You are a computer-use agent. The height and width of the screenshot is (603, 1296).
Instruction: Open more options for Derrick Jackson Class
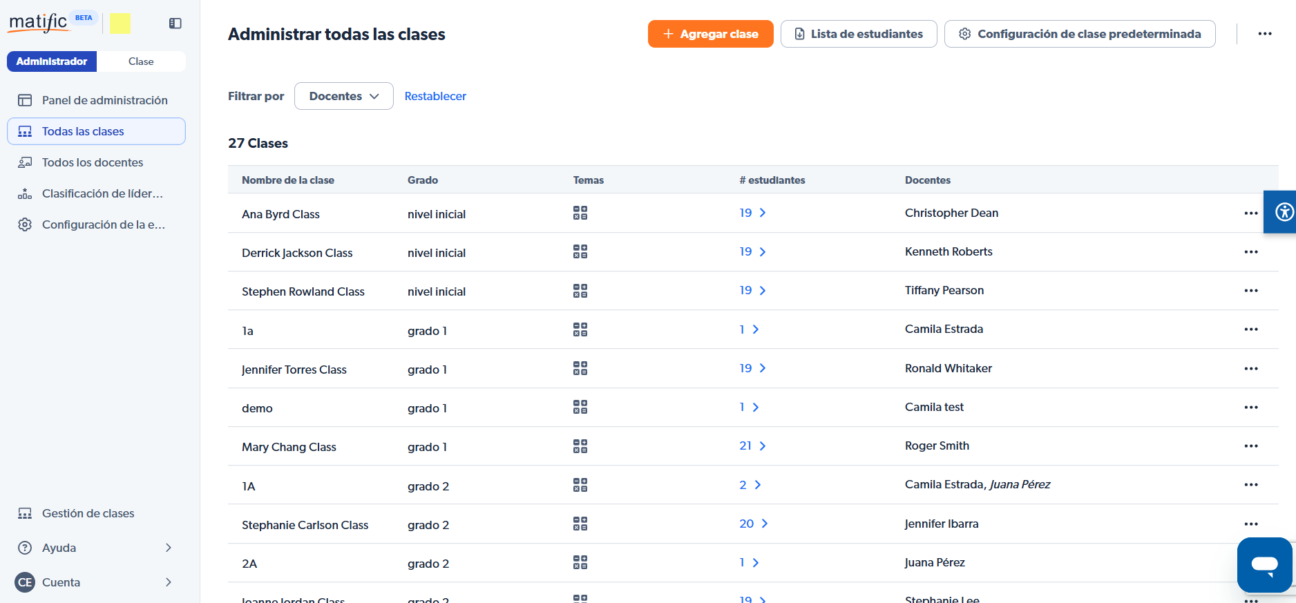pos(1250,252)
